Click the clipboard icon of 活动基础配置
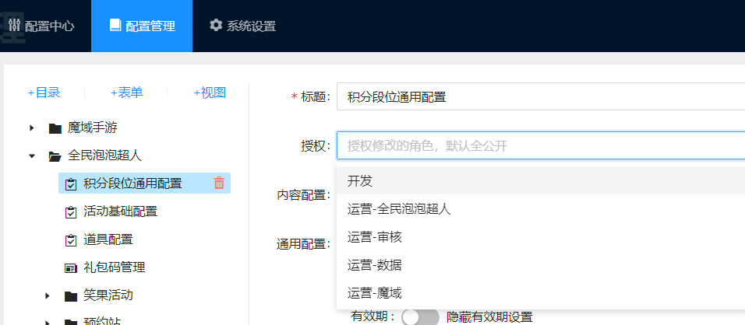Screen dimensions: 745x325 pyautogui.click(x=71, y=212)
